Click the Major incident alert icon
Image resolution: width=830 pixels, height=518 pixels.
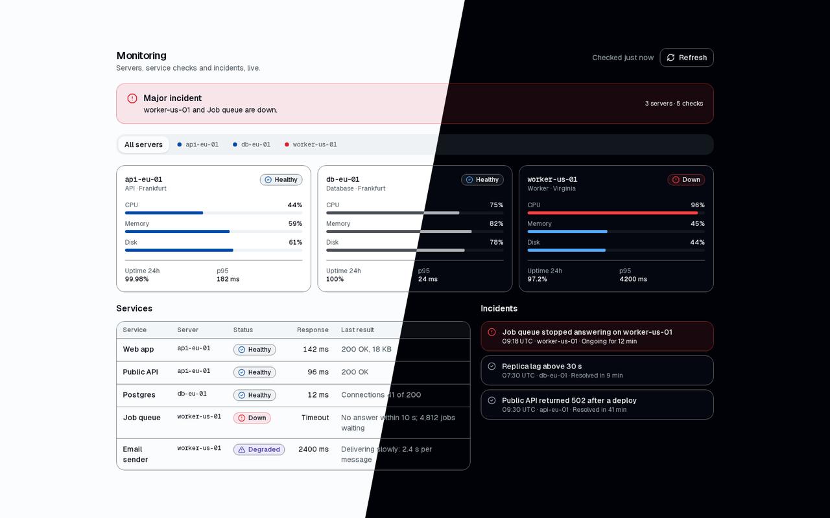pos(132,98)
